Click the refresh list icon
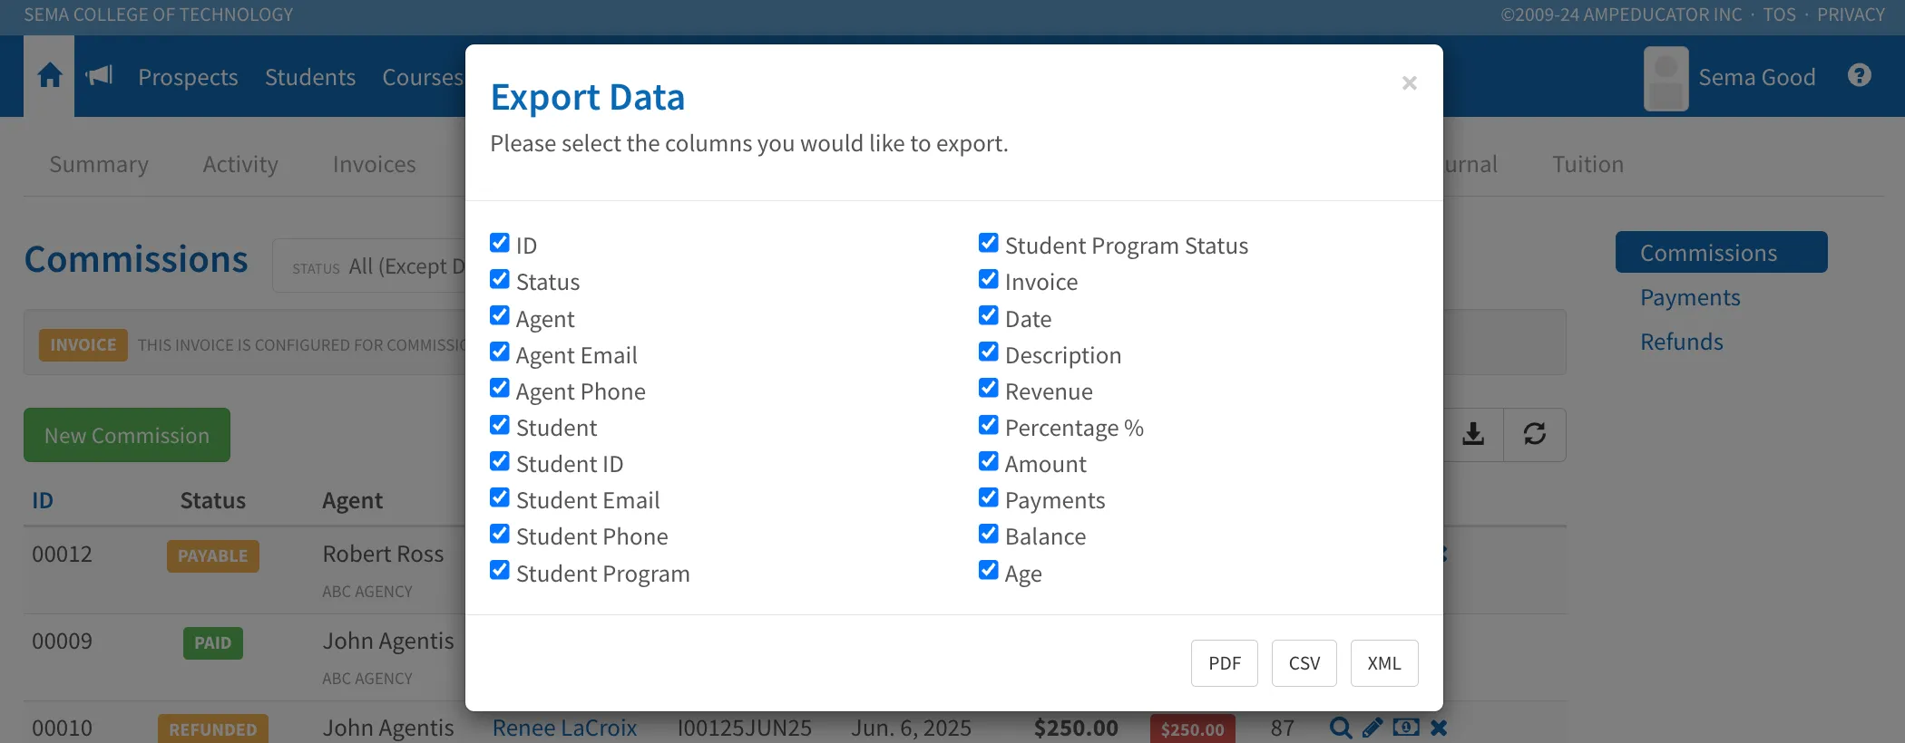Image resolution: width=1905 pixels, height=743 pixels. tap(1535, 435)
